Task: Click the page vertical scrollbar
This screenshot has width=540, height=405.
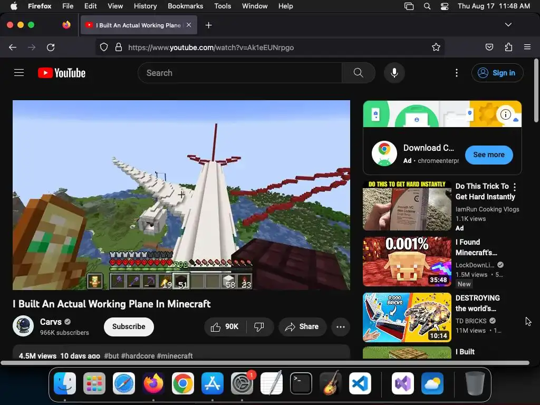Action: pyautogui.click(x=536, y=91)
